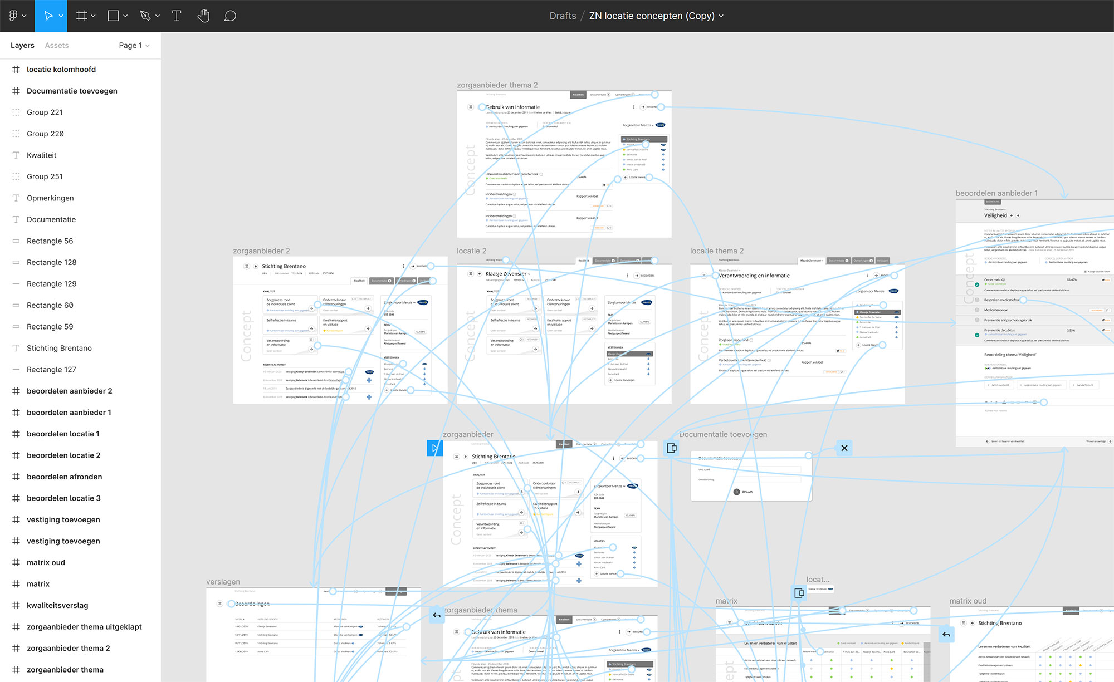Viewport: 1114px width, 682px height.
Task: Switch to the Assets tab
Action: coord(57,45)
